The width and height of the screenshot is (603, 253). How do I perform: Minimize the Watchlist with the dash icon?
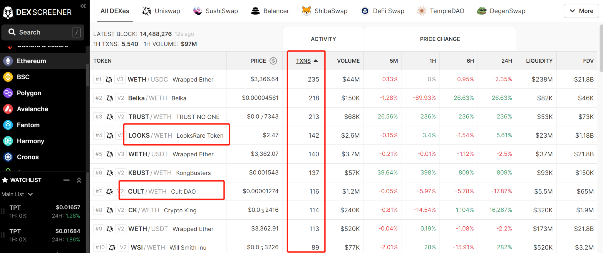(x=66, y=180)
